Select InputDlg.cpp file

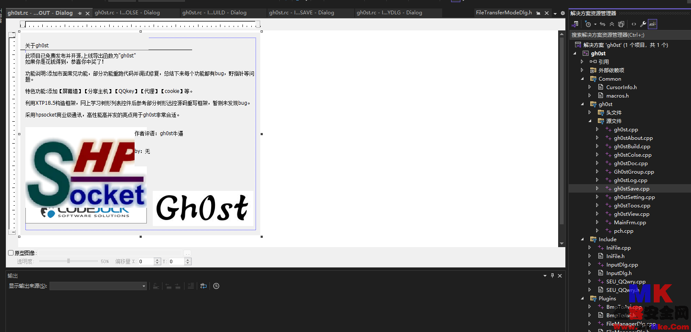coord(622,265)
